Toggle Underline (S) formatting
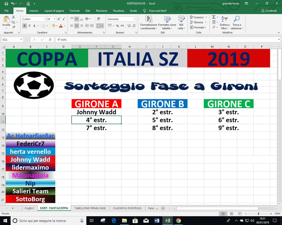The height and width of the screenshot is (225, 282). click(34, 26)
